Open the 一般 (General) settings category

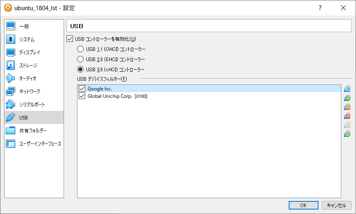coord(34,26)
